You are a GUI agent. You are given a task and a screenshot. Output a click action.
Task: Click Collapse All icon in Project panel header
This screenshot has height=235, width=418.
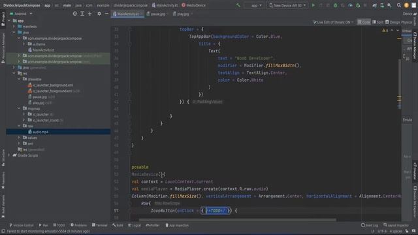point(89,14)
